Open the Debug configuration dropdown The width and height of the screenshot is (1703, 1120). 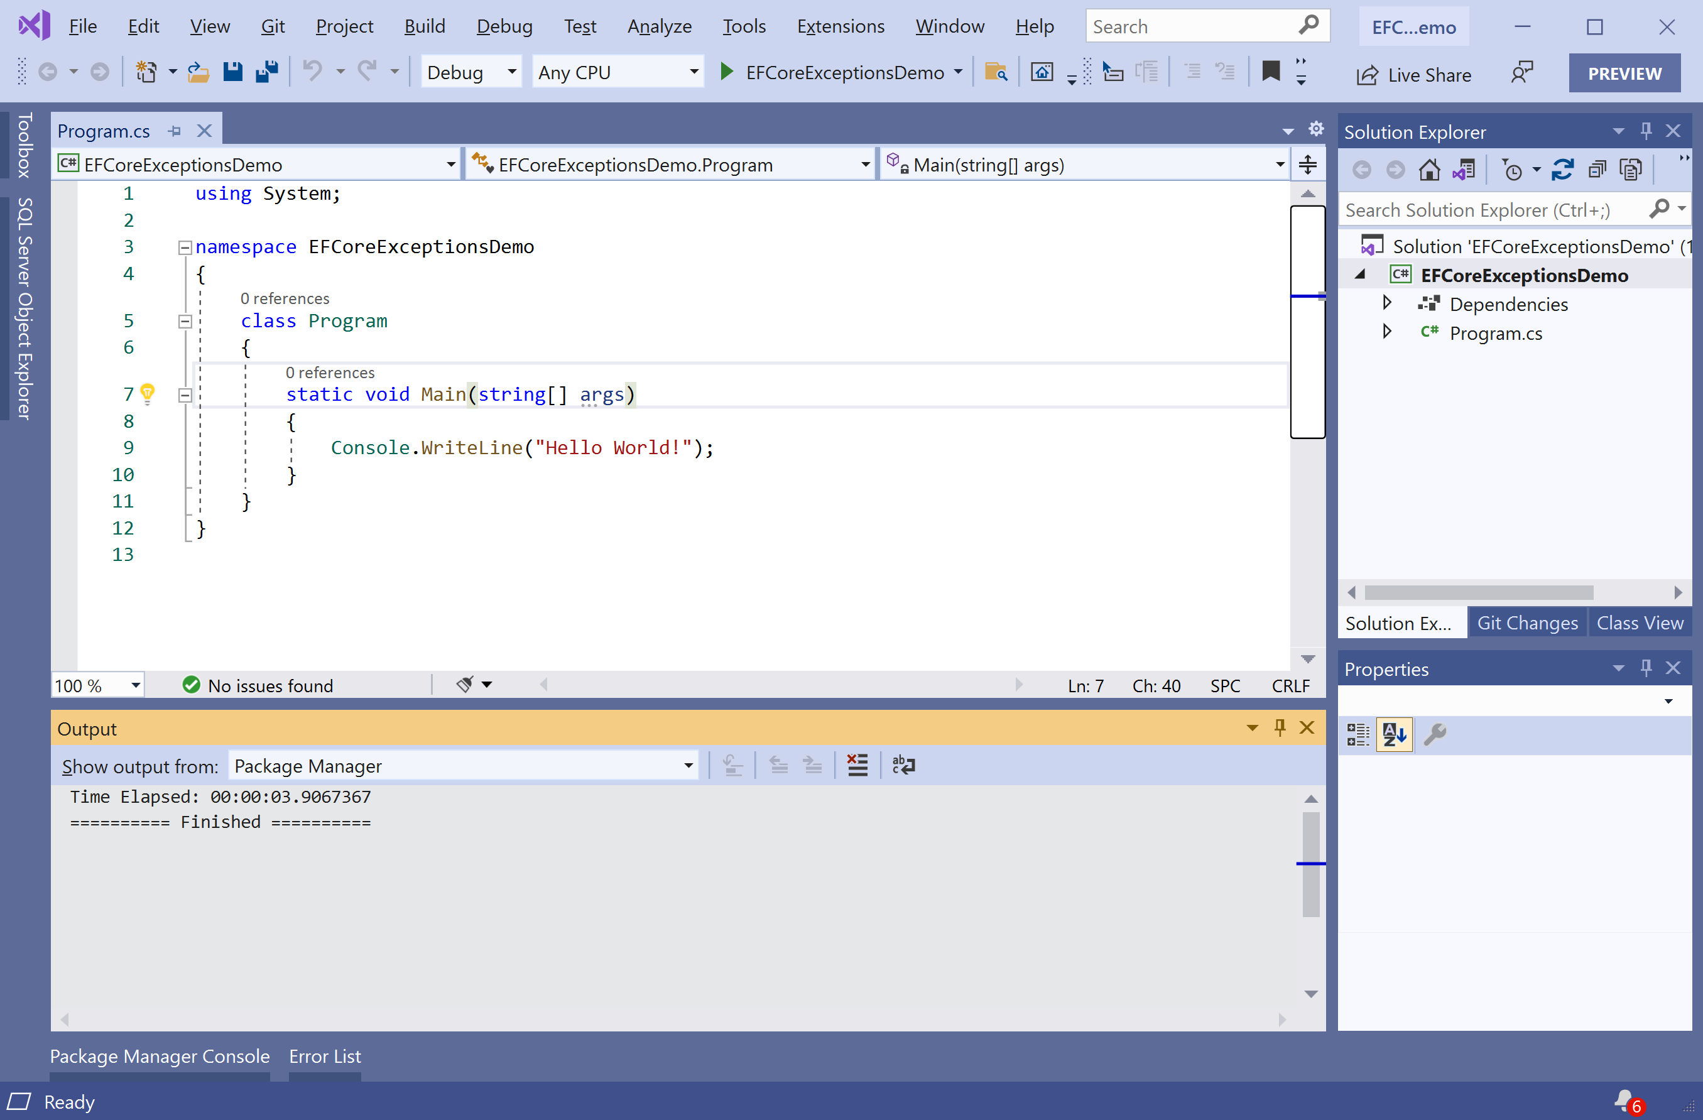pyautogui.click(x=471, y=72)
